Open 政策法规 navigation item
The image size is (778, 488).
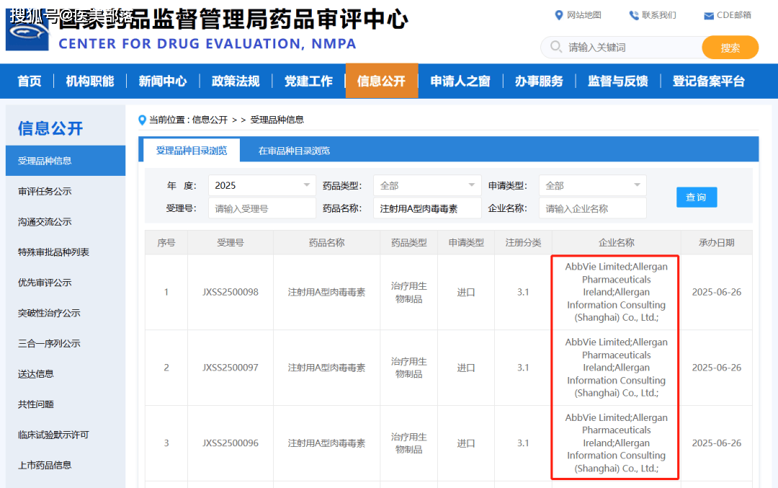click(236, 81)
